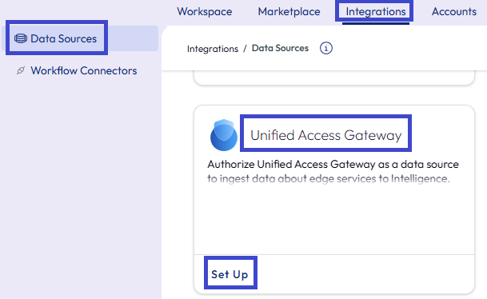
Task: Click the Integrations breadcrumb link
Action: click(x=213, y=49)
